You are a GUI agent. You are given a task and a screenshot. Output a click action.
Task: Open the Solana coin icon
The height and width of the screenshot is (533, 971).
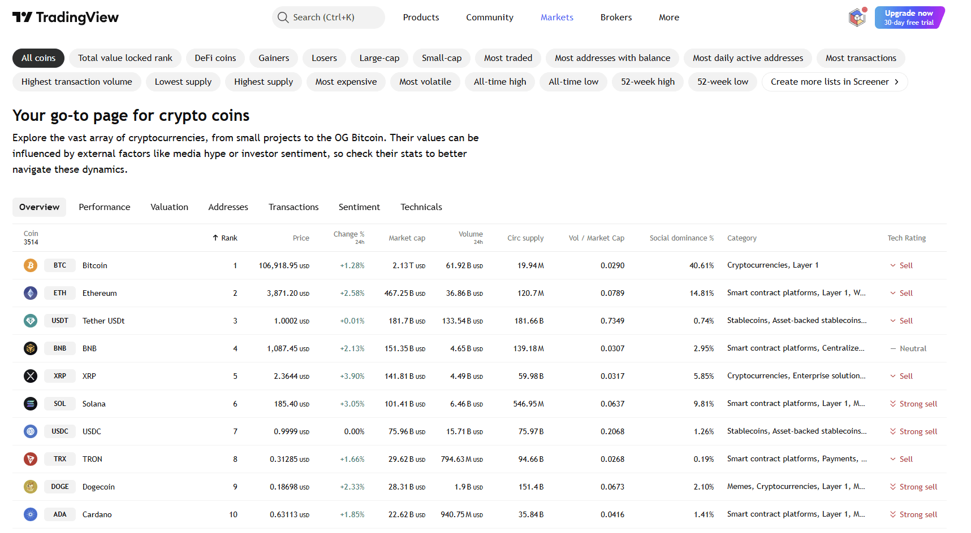tap(31, 404)
